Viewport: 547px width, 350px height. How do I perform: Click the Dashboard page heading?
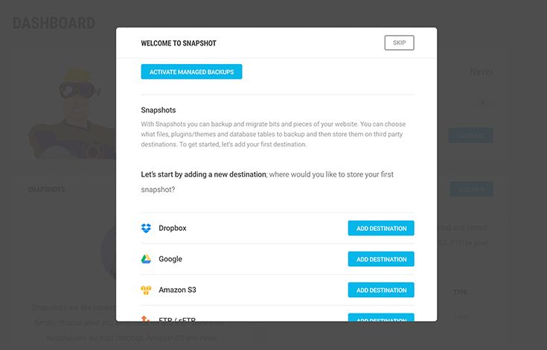point(54,23)
